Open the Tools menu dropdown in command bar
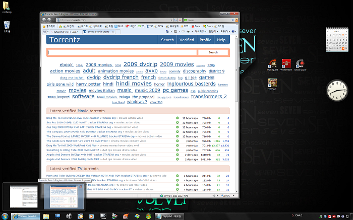The width and height of the screenshot is (353, 220). click(225, 31)
